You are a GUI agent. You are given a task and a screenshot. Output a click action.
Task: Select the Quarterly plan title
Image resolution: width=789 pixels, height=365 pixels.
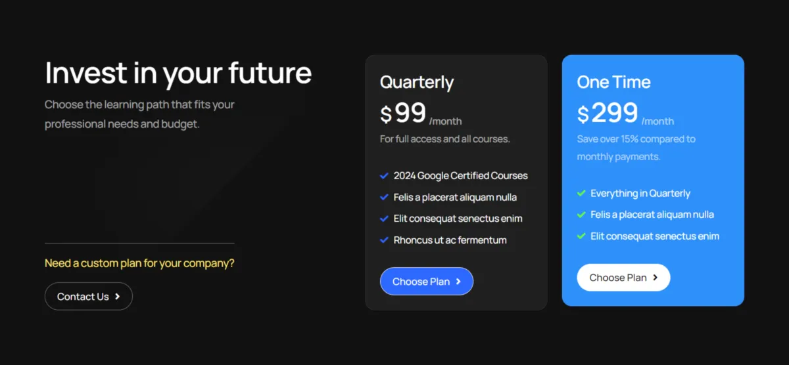(x=417, y=82)
